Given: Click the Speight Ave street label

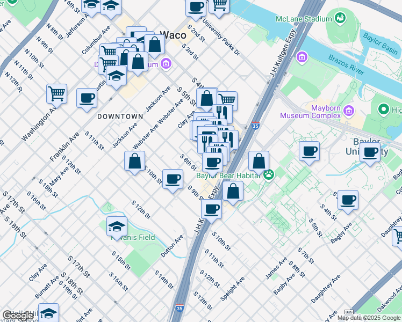Looking at the screenshot, I should pos(233,289).
